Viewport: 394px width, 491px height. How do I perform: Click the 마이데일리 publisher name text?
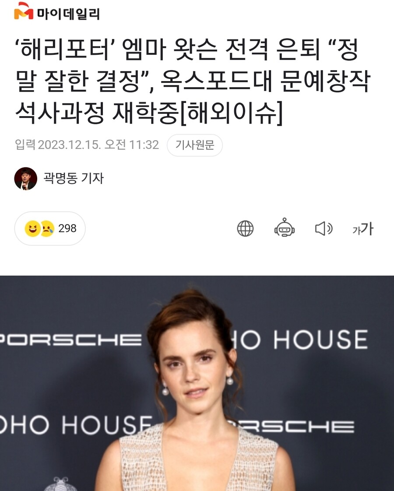click(x=69, y=14)
